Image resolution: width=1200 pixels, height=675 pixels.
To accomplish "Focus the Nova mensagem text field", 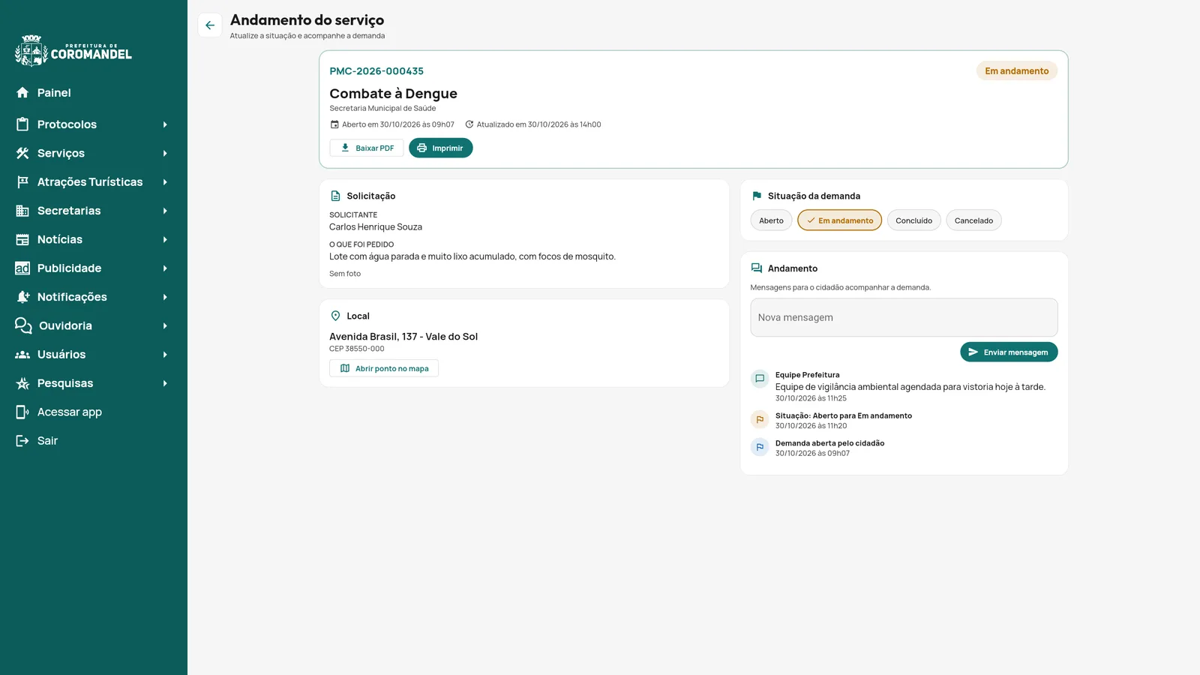I will 904,317.
